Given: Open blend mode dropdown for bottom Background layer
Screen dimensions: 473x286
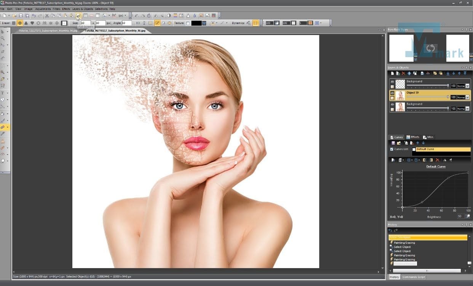Looking at the screenshot, I should pos(467,109).
